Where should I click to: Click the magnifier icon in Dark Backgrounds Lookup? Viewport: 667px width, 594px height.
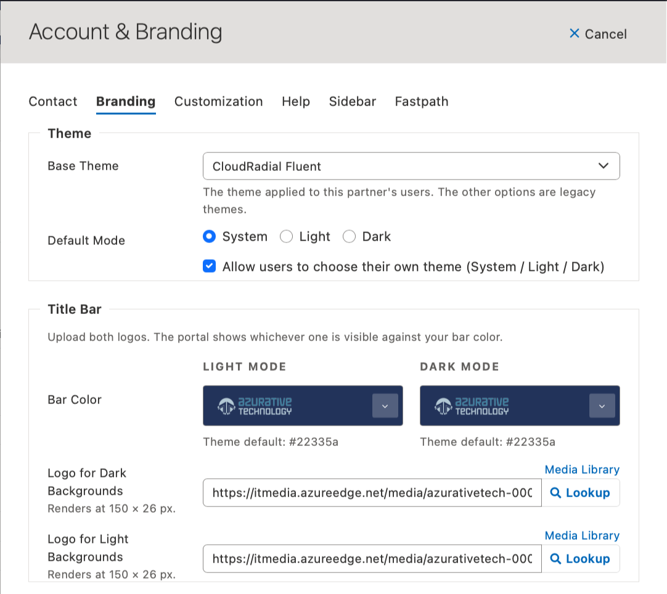point(555,493)
